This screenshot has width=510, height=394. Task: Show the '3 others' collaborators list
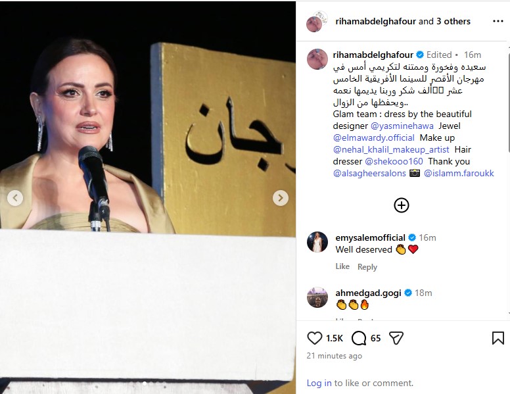tap(453, 21)
